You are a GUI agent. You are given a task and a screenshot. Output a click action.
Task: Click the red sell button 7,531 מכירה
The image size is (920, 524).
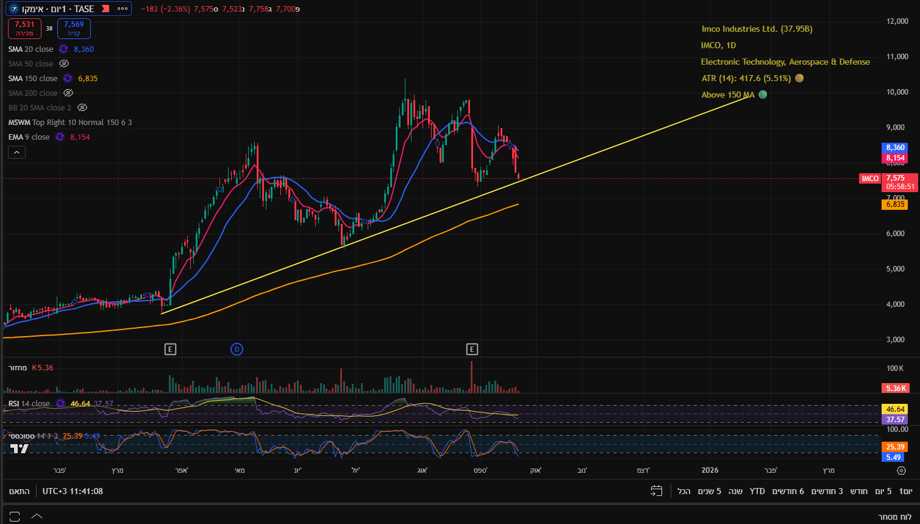[24, 29]
